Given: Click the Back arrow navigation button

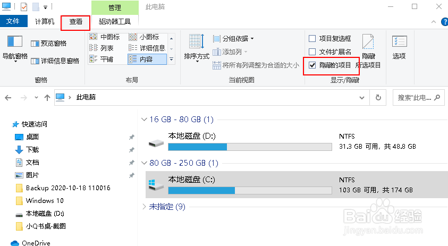Looking at the screenshot, I should coord(9,98).
